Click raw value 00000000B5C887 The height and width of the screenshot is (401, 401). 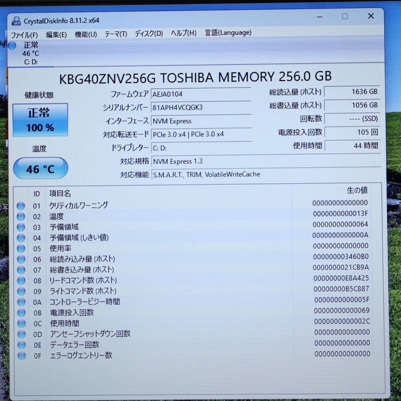(341, 289)
